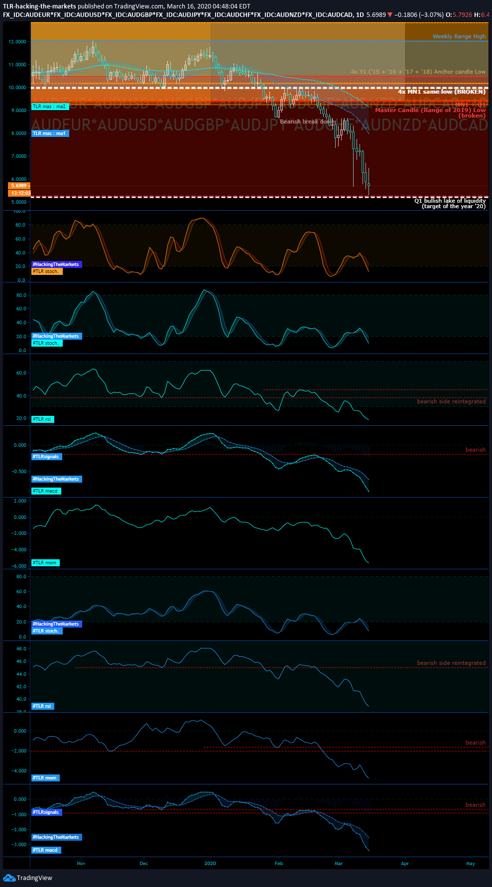The image size is (492, 887).
Task: Select the orange '#TLR stoch.' indicator label
Action: pos(47,271)
